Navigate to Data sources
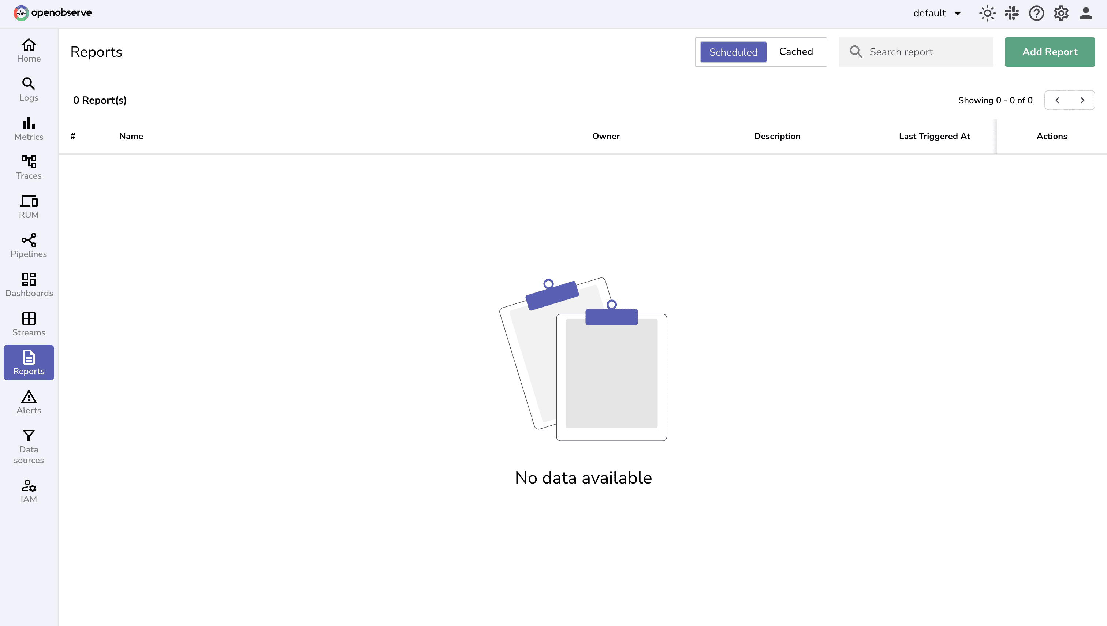Viewport: 1107px width, 626px height. click(x=29, y=447)
